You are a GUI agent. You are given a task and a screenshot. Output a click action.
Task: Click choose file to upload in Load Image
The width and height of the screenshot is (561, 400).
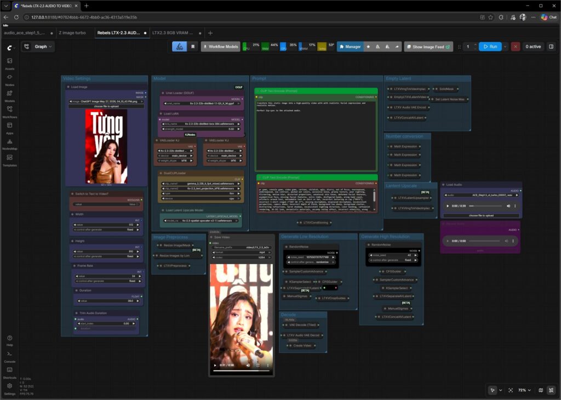click(x=106, y=106)
